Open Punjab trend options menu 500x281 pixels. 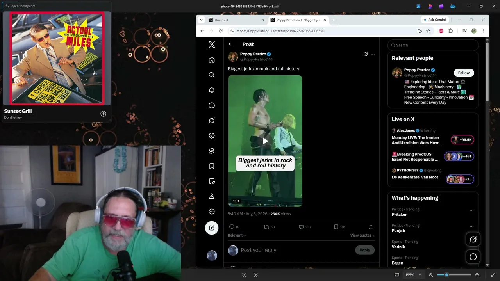point(471,226)
